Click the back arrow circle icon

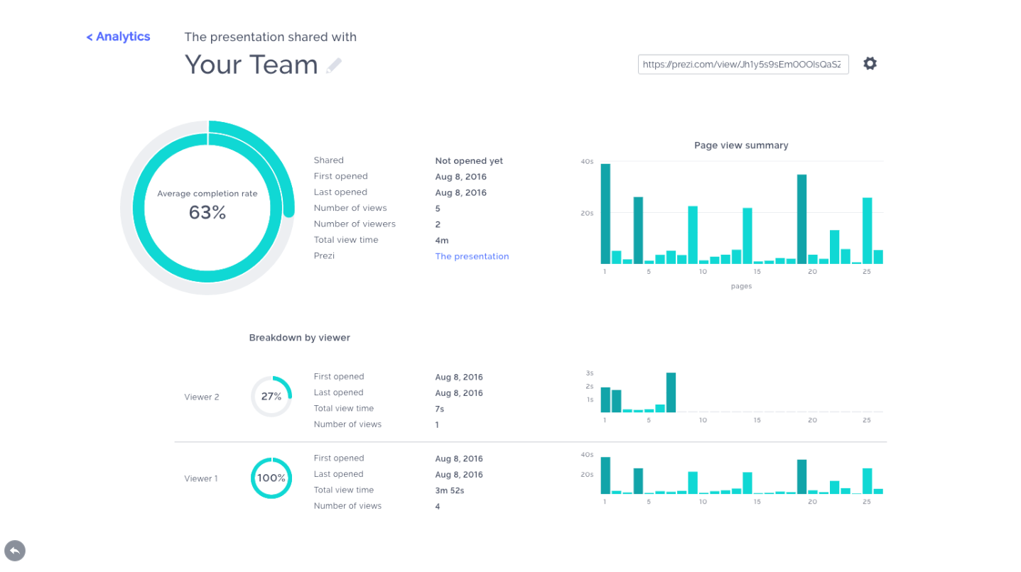pyautogui.click(x=15, y=551)
